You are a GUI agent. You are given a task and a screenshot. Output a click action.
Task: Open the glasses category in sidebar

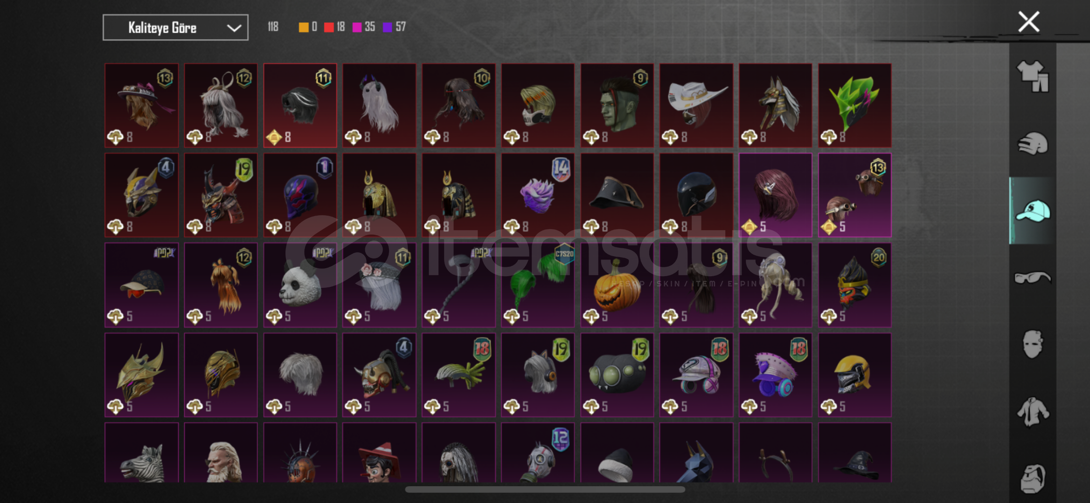[x=1033, y=278]
